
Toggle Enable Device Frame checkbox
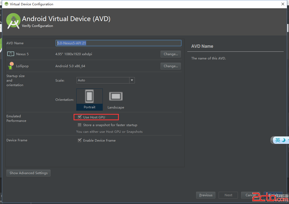pos(80,140)
